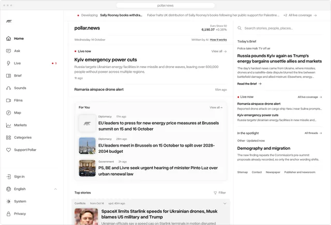This screenshot has height=225, width=331.
Task: Expand the SpaceX Starlink story chevron
Action: 225,203
